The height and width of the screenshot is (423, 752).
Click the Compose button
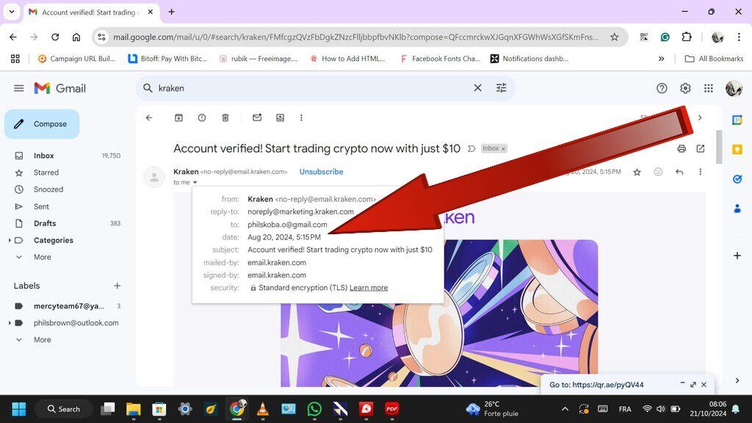[42, 123]
